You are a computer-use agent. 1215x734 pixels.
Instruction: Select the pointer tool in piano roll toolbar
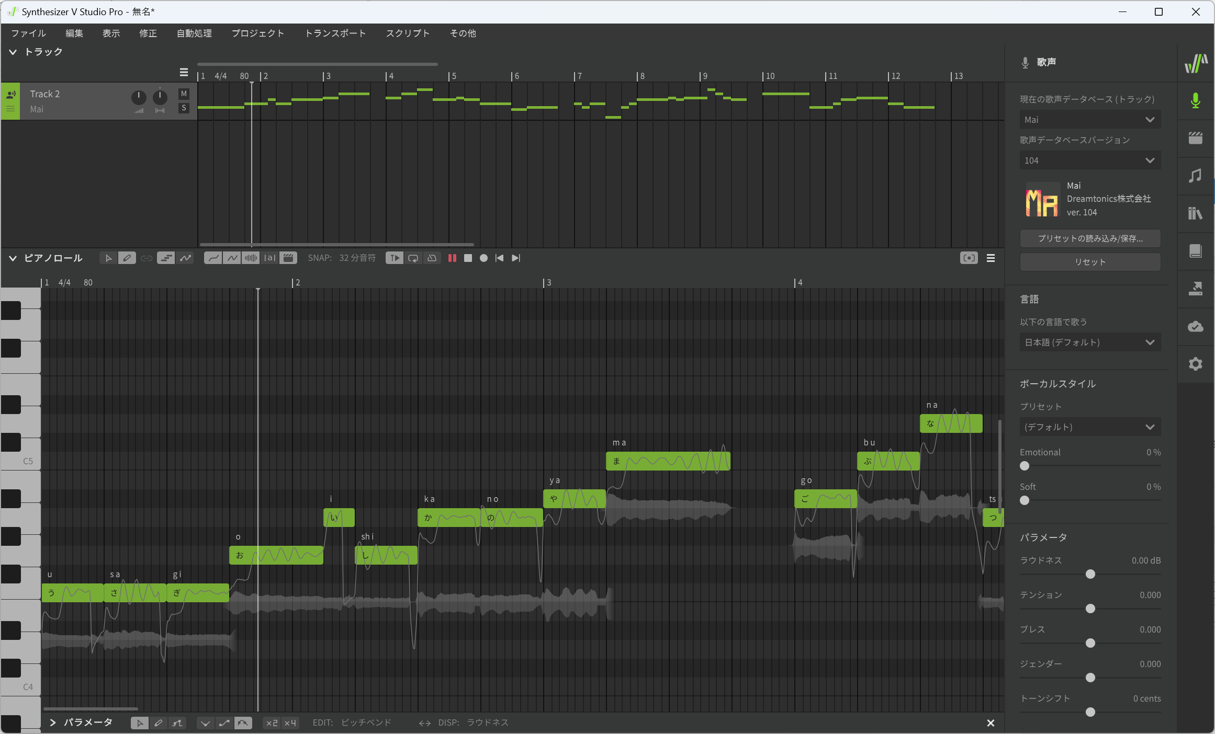tap(108, 258)
